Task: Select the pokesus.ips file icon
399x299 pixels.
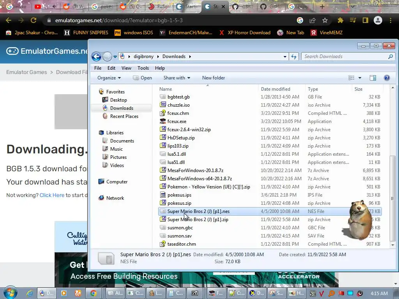Action: pos(163,195)
